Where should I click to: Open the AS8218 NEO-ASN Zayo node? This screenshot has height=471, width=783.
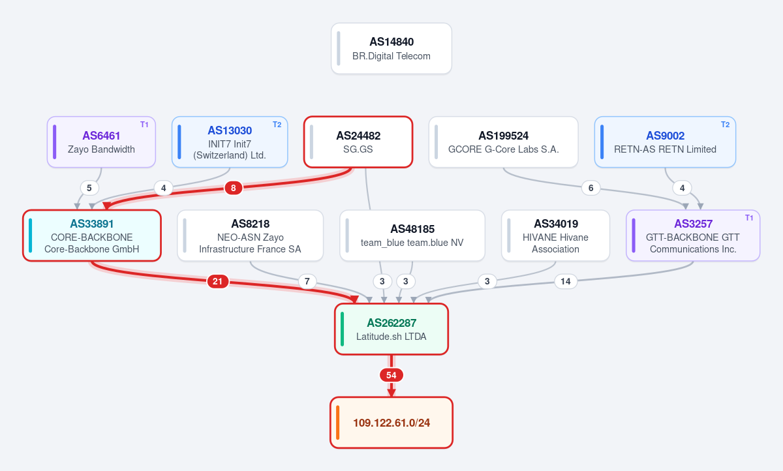(x=250, y=235)
